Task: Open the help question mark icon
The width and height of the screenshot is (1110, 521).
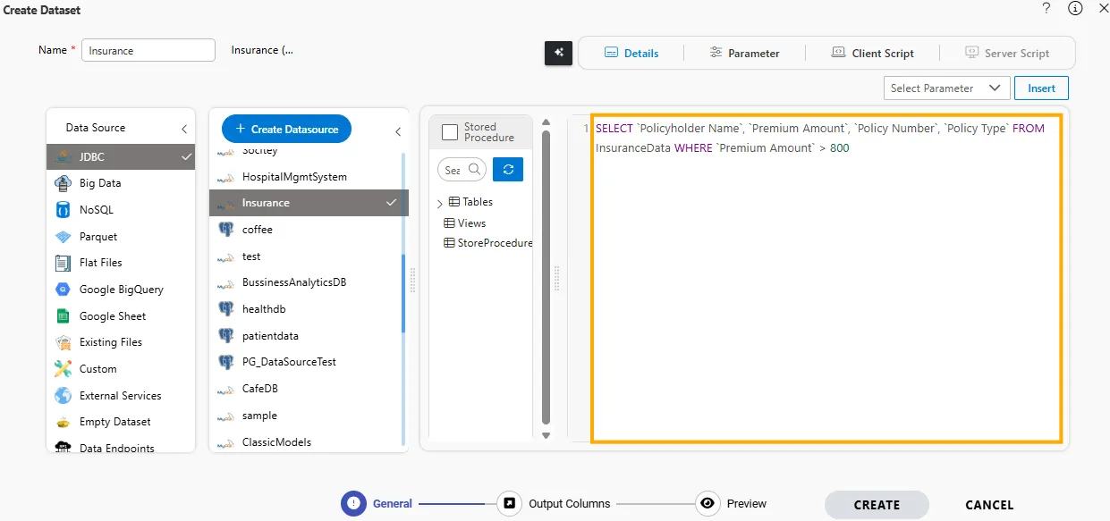Action: pyautogui.click(x=1046, y=8)
